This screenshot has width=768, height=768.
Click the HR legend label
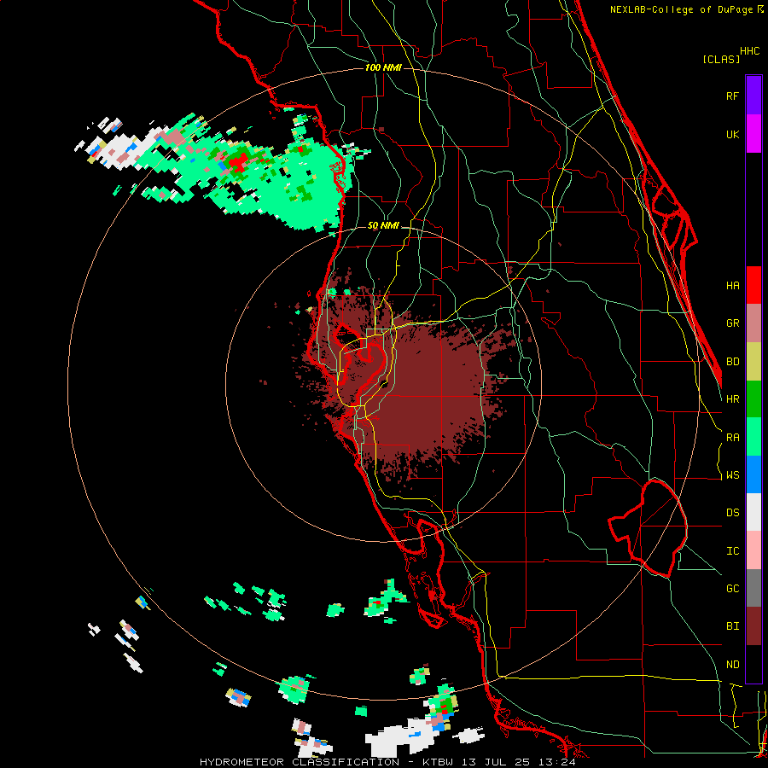(732, 399)
